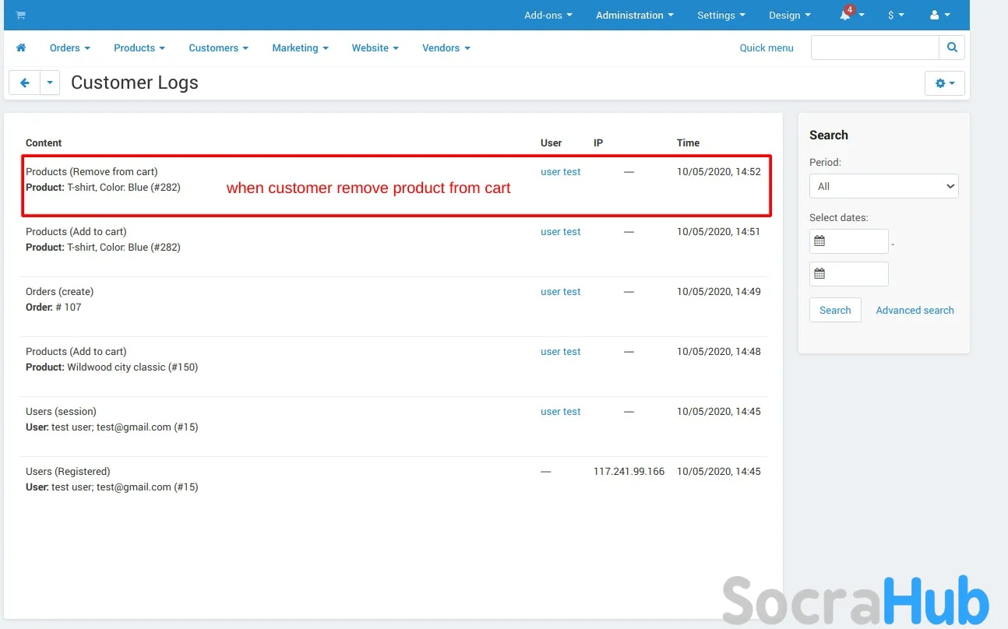Expand the arrow next to back button
The width and height of the screenshot is (1008, 629).
50,83
